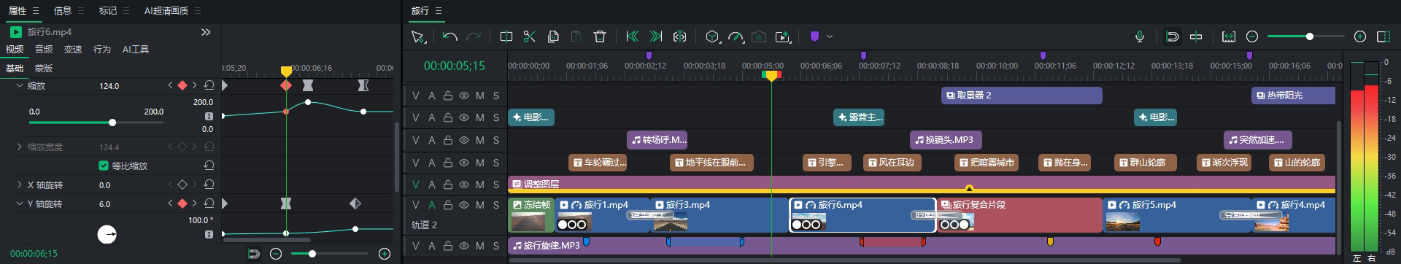Viewport: 1401px width, 264px height.
Task: Select the 旅行复合片段 clip
Action: (x=1019, y=215)
